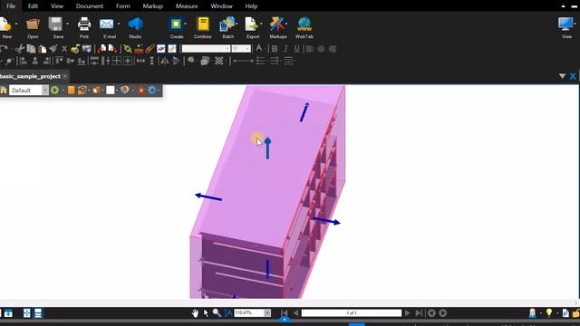This screenshot has width=580, height=326.
Task: Open the Help menu
Action: (251, 6)
